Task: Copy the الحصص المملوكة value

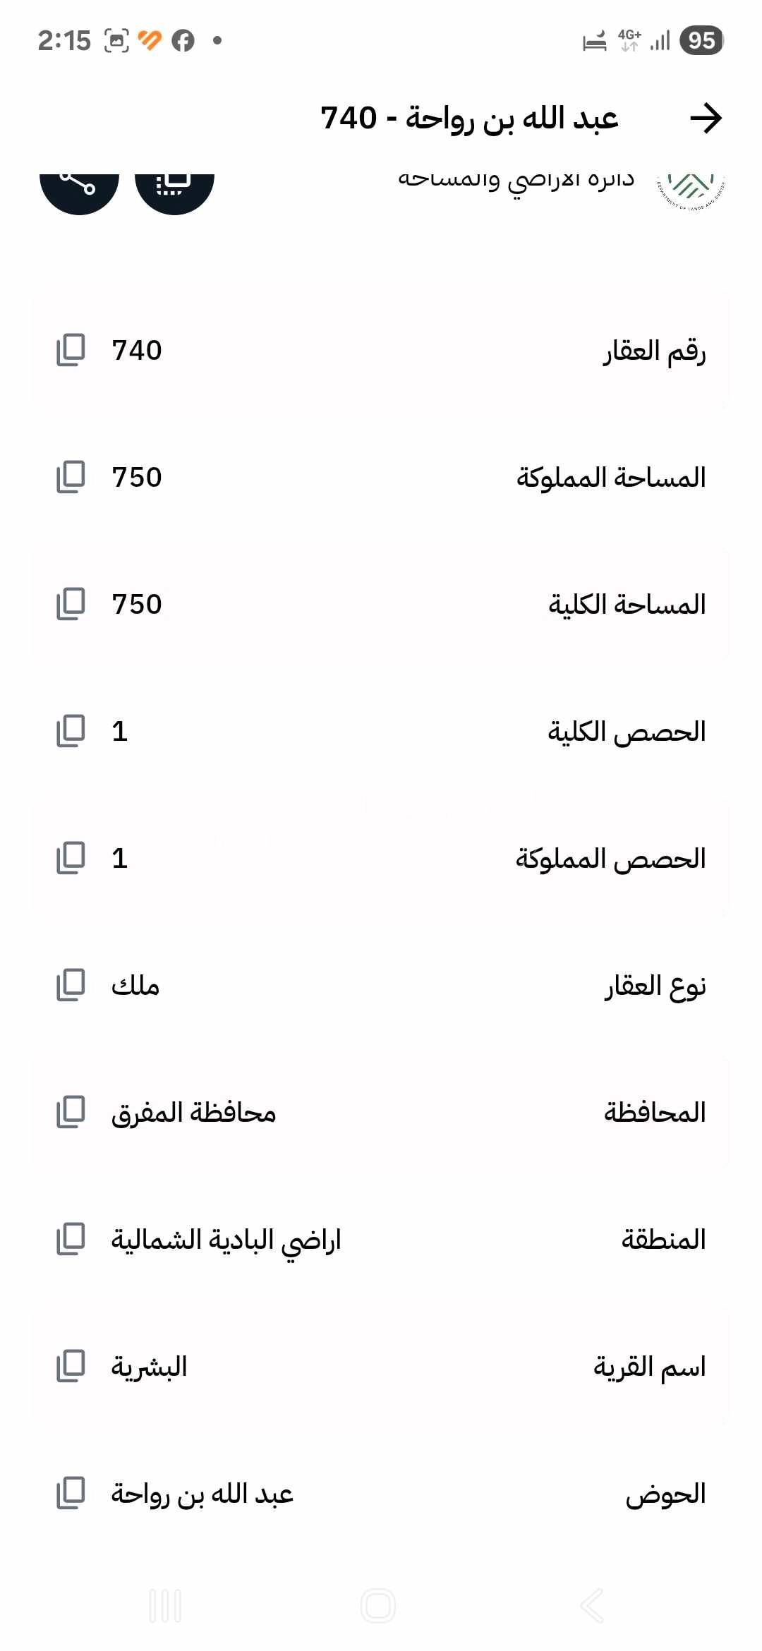Action: [x=71, y=858]
